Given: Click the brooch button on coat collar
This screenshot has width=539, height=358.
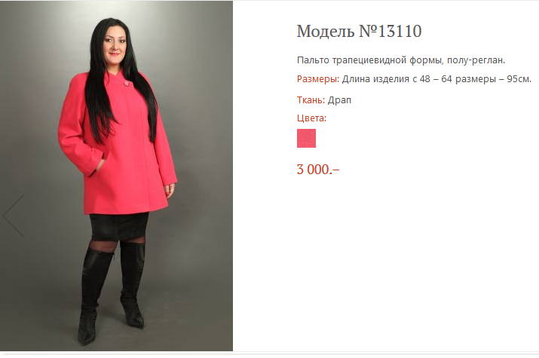Looking at the screenshot, I should pyautogui.click(x=127, y=84).
